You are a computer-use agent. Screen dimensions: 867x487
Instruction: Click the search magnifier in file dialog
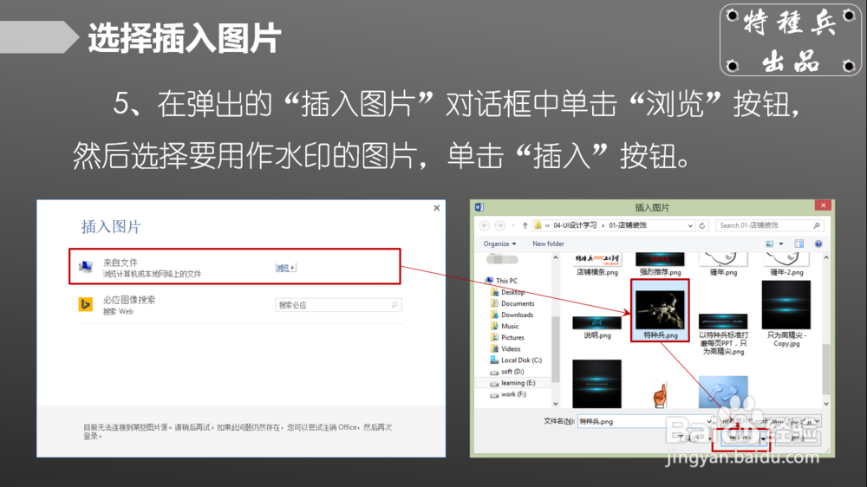click(816, 225)
